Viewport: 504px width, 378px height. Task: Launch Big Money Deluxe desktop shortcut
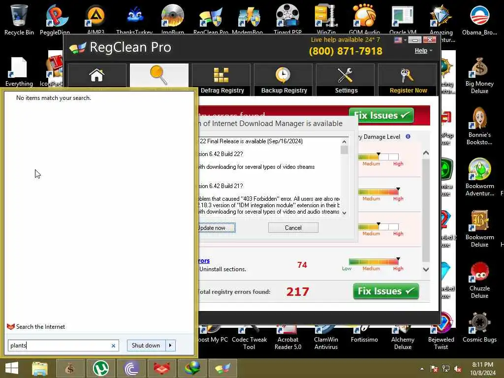479,75
